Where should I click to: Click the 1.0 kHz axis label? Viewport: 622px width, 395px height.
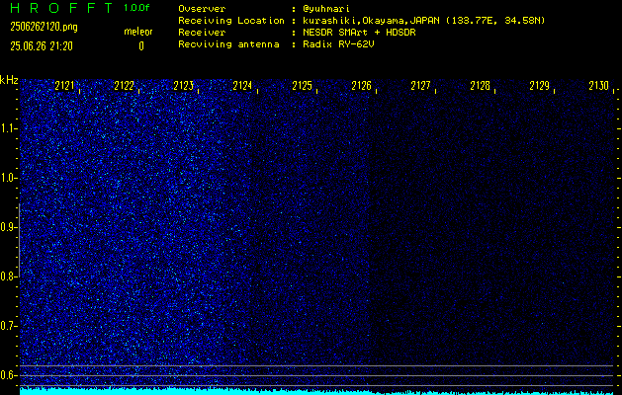[8, 178]
